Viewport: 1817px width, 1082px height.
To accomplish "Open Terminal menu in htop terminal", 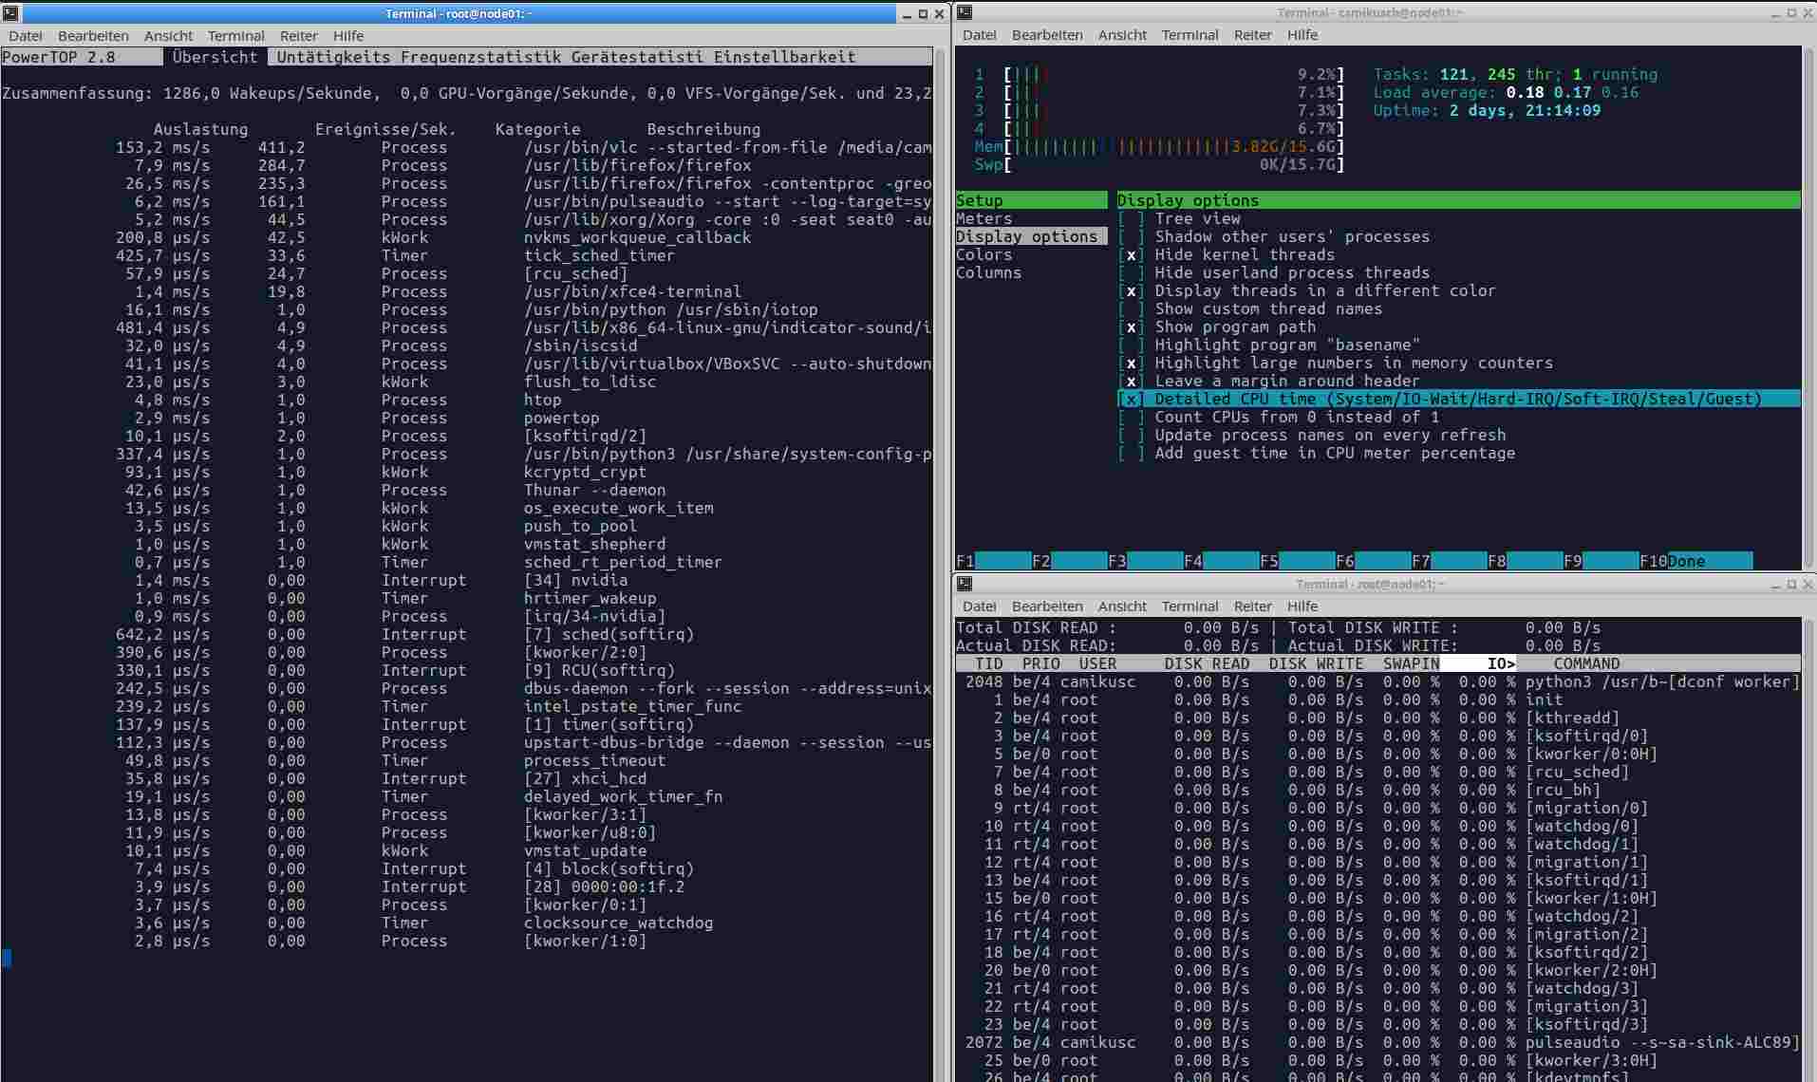I will [1189, 35].
